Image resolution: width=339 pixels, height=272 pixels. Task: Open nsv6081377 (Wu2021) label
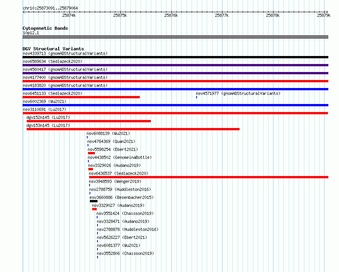tap(119, 245)
